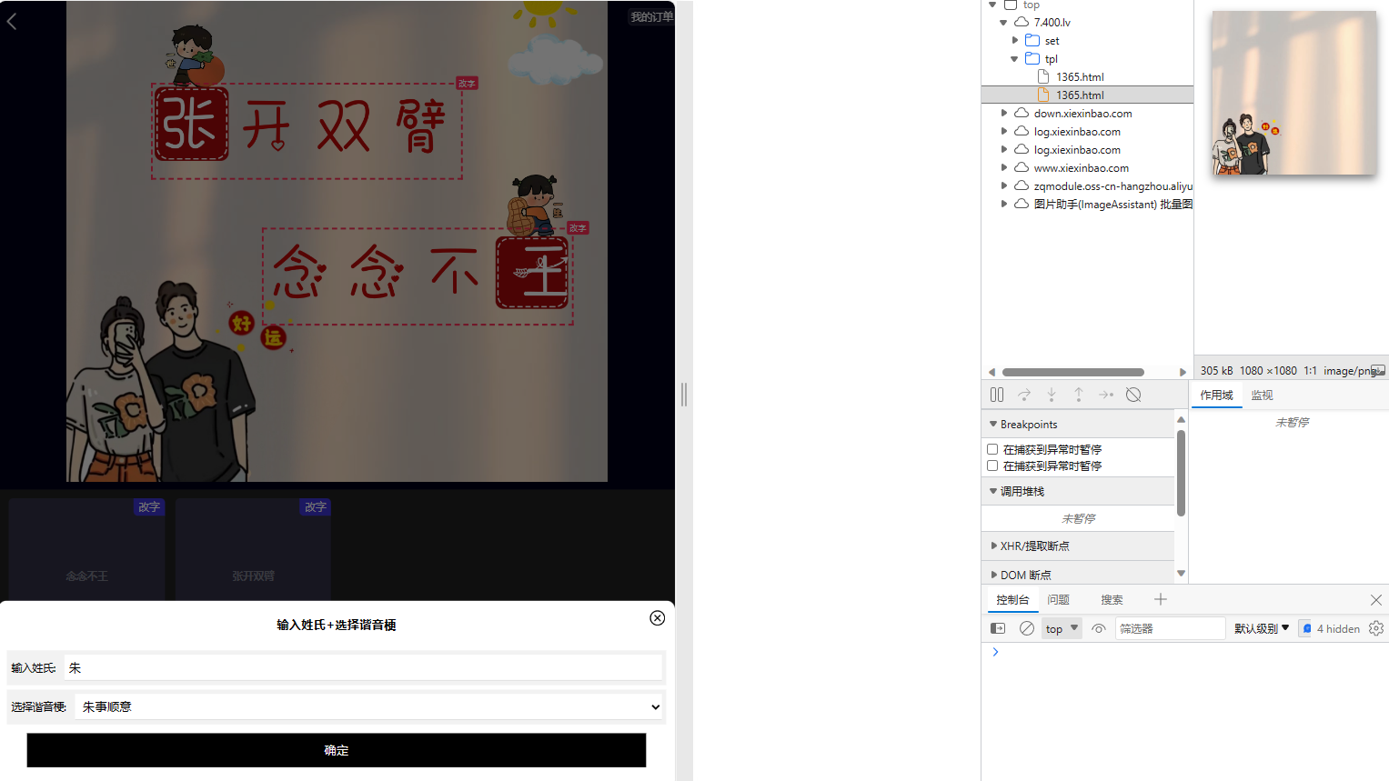Click the step over next function call icon

(1024, 395)
